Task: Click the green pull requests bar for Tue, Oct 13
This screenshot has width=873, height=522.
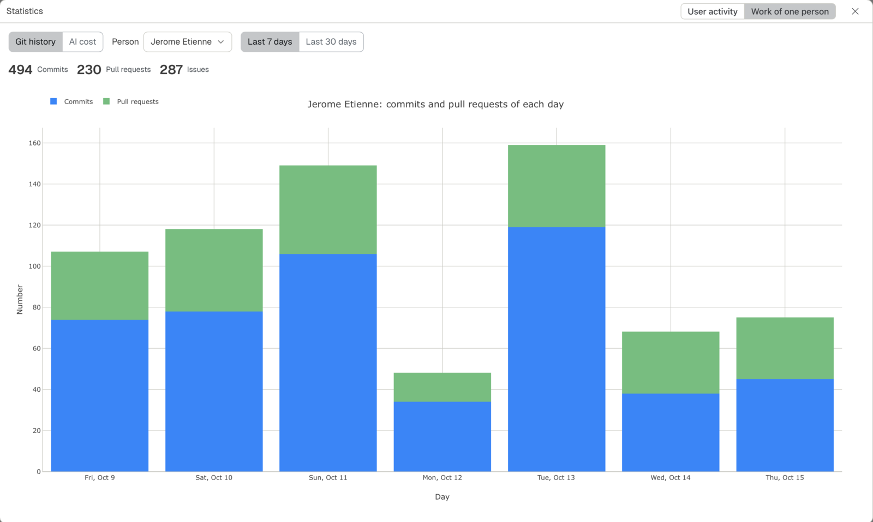Action: [x=557, y=186]
